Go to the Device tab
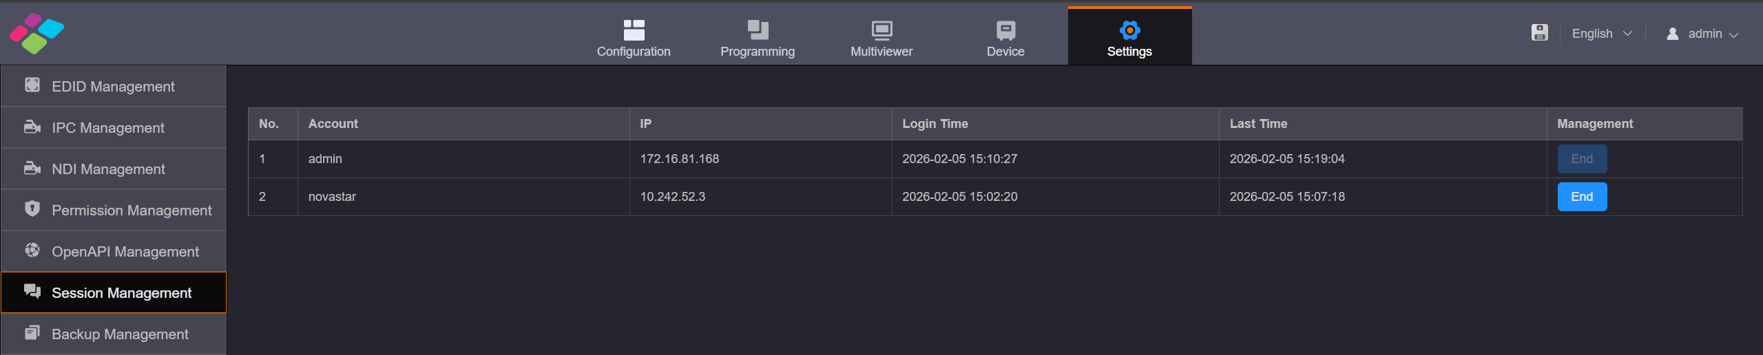Viewport: 1763px width, 355px height. coord(1005,38)
